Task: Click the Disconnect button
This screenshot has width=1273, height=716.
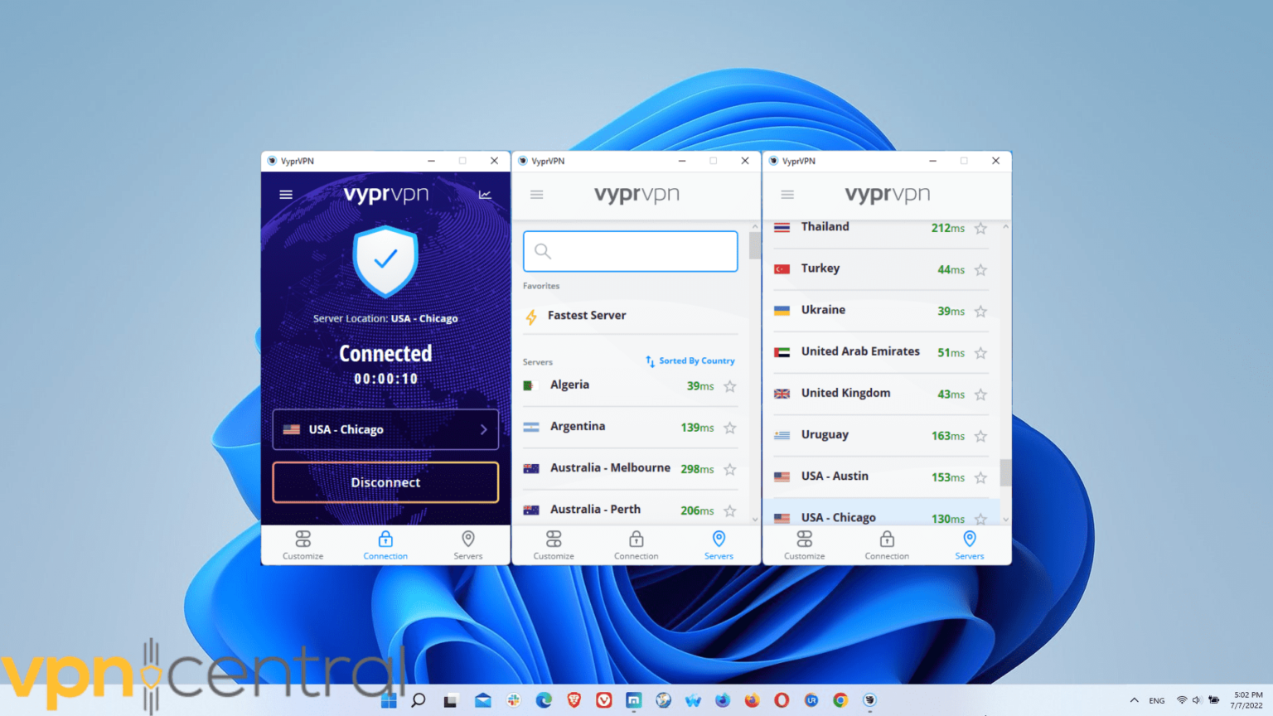Action: coord(385,482)
